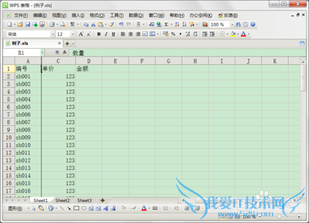Screen dimensions: 309x223
Task: Open the fill color dropdown arrow
Action: pyautogui.click(x=238, y=34)
